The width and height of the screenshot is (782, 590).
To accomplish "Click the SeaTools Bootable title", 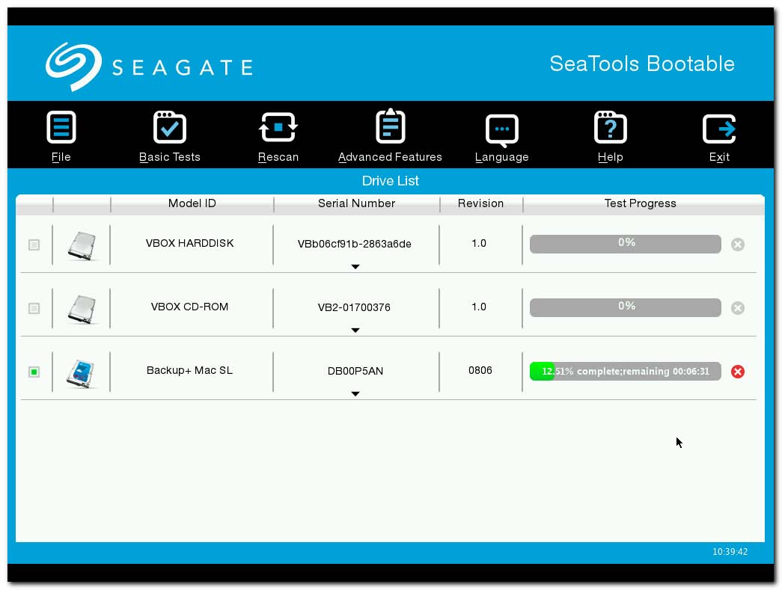I will click(x=642, y=64).
